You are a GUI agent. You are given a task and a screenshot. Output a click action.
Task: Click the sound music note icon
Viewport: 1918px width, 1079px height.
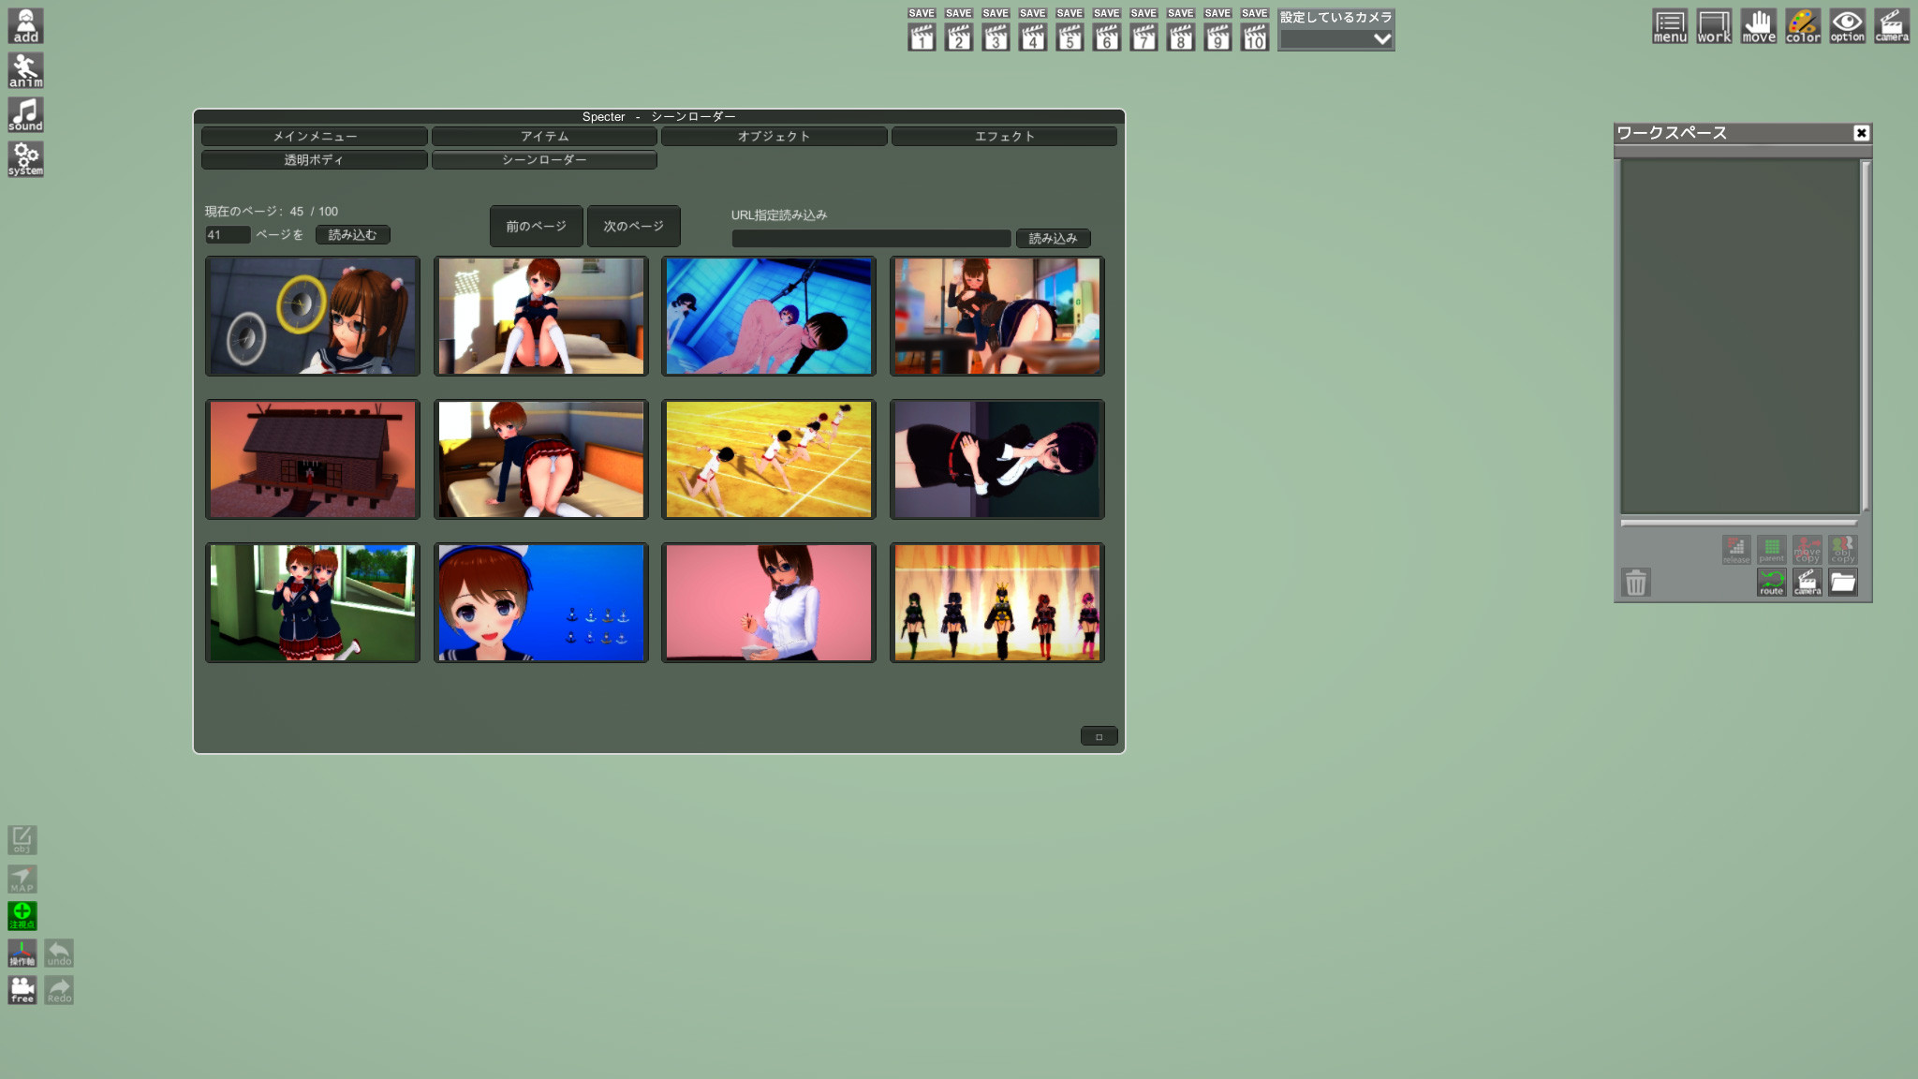click(x=25, y=114)
